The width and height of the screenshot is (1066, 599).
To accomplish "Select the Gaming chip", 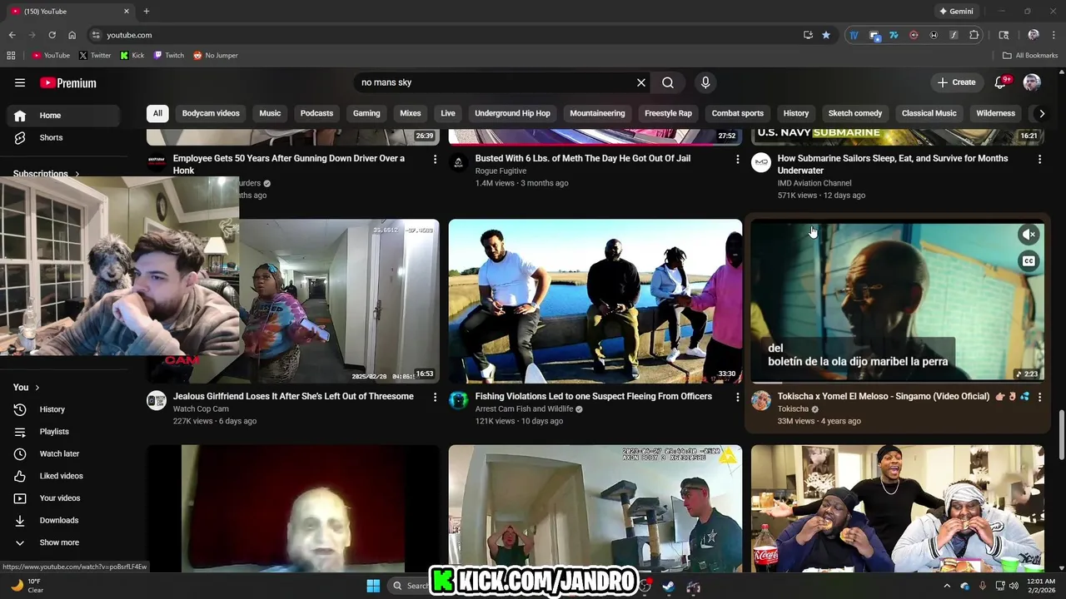I will (366, 113).
